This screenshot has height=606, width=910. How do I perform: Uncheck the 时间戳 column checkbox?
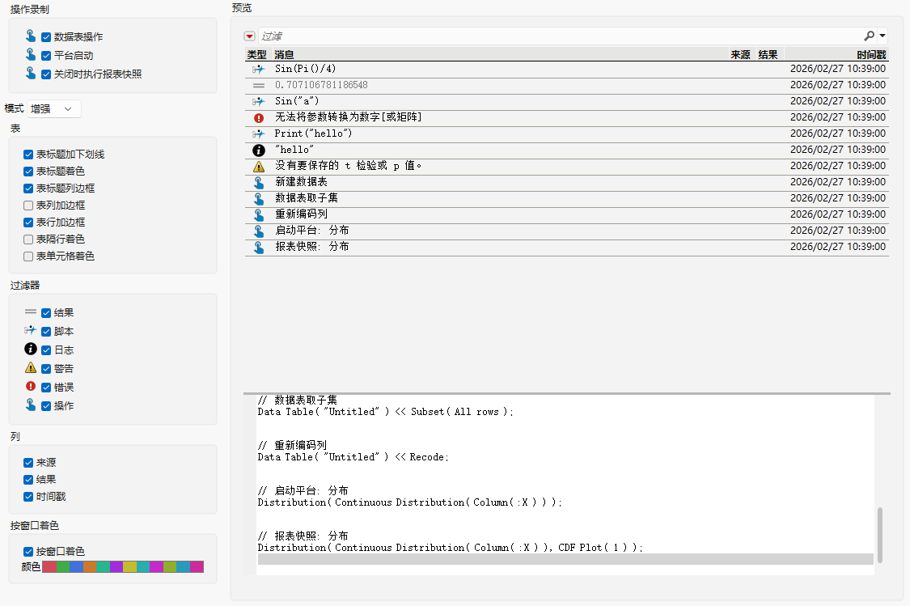[x=28, y=497]
